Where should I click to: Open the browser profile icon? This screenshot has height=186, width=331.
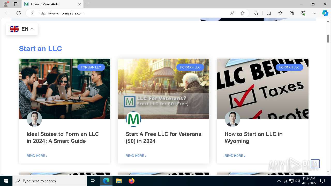point(6,4)
